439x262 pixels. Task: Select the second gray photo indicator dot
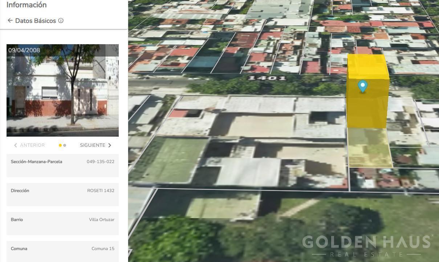65,145
